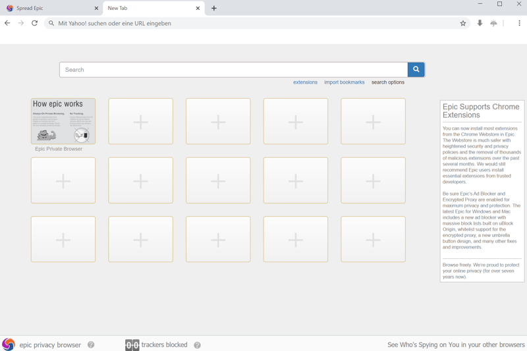
Task: Switch to the Spread Epic tab
Action: coord(49,9)
